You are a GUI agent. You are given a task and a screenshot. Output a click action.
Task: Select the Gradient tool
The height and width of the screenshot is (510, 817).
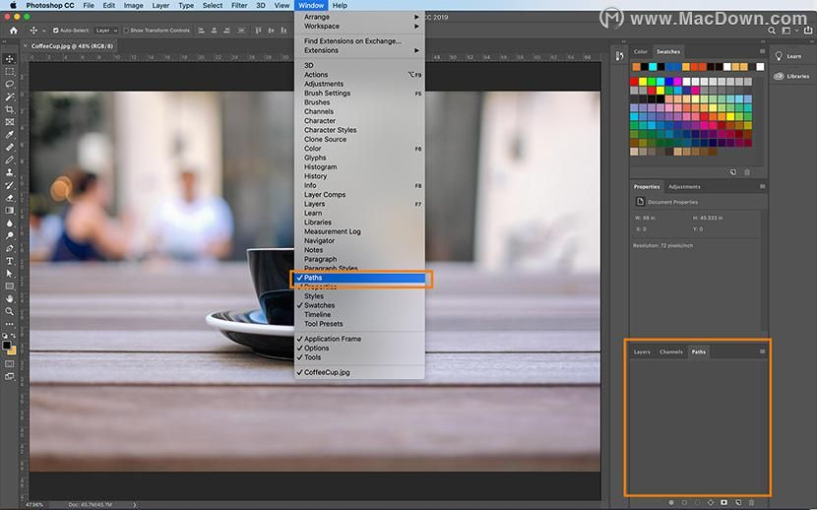click(10, 211)
